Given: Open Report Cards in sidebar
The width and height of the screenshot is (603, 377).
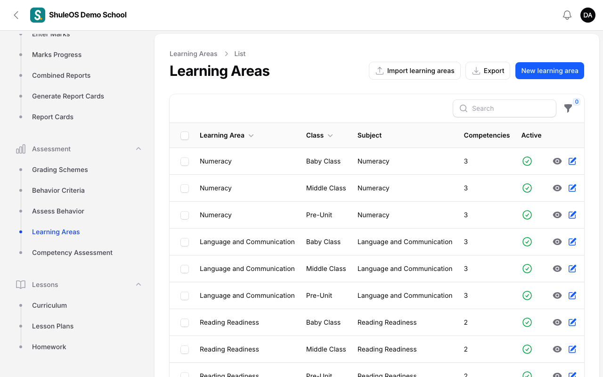Looking at the screenshot, I should tap(53, 117).
